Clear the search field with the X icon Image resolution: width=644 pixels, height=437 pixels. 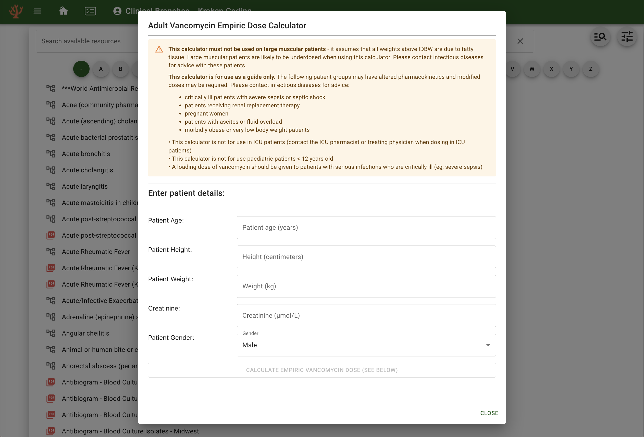[520, 41]
